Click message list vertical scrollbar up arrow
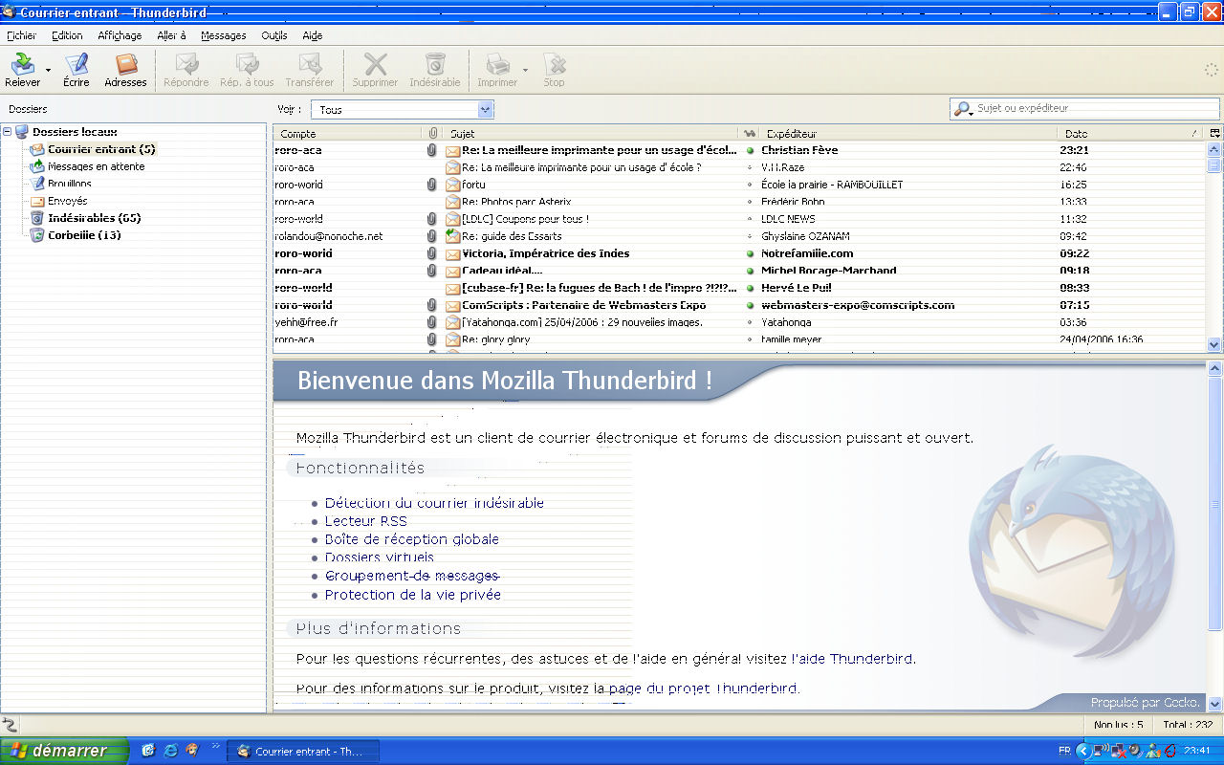 coord(1214,149)
